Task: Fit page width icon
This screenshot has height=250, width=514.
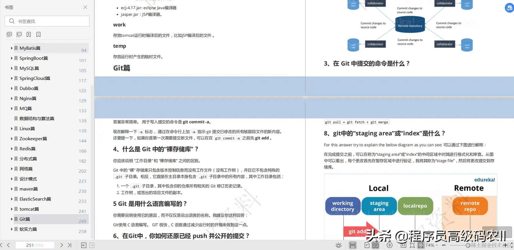Action: pyautogui.click(x=421, y=245)
